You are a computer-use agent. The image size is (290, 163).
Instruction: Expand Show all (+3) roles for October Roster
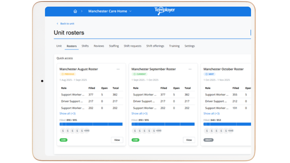[211, 113]
